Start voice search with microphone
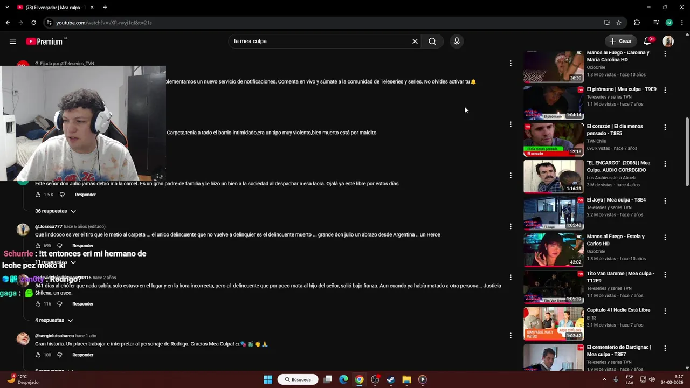This screenshot has width=690, height=388. (457, 41)
